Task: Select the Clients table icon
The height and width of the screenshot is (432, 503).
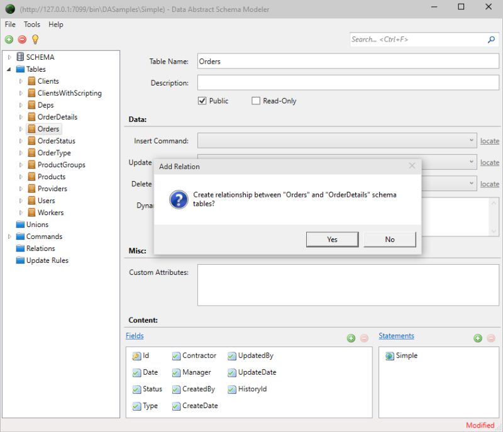Action: pyautogui.click(x=31, y=81)
